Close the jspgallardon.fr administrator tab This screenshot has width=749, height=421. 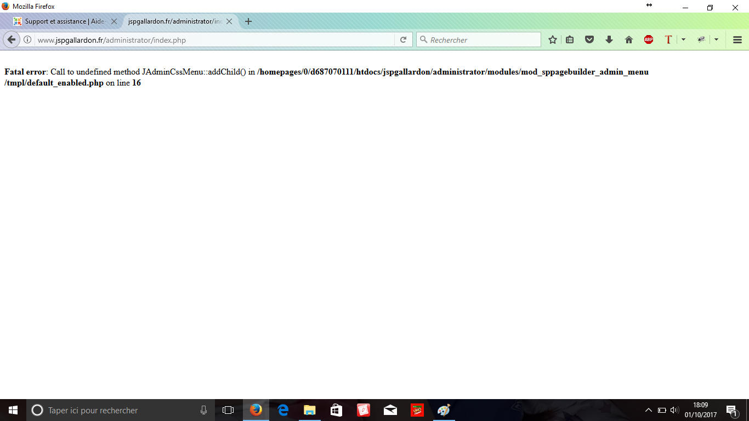click(x=229, y=21)
